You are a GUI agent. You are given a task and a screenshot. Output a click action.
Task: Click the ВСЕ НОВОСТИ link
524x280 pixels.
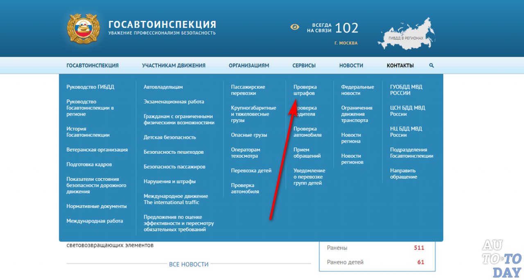188,264
